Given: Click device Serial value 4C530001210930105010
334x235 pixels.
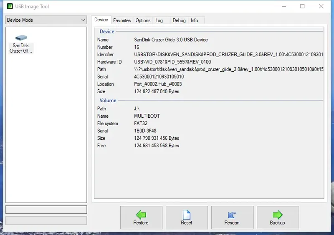Looking at the screenshot, I should pos(159,77).
